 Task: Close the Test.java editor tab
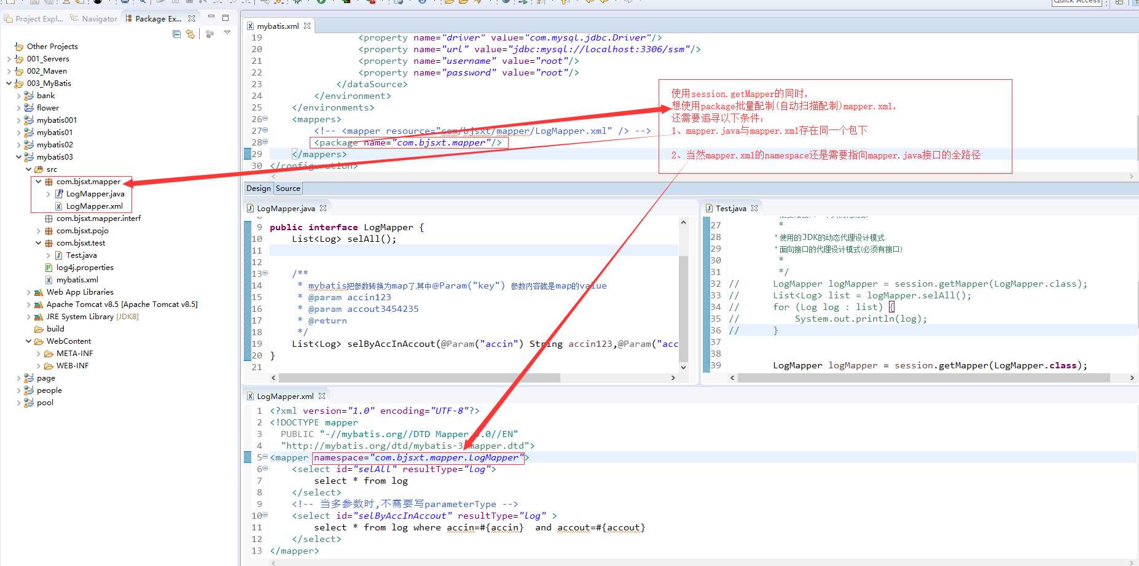(754, 208)
